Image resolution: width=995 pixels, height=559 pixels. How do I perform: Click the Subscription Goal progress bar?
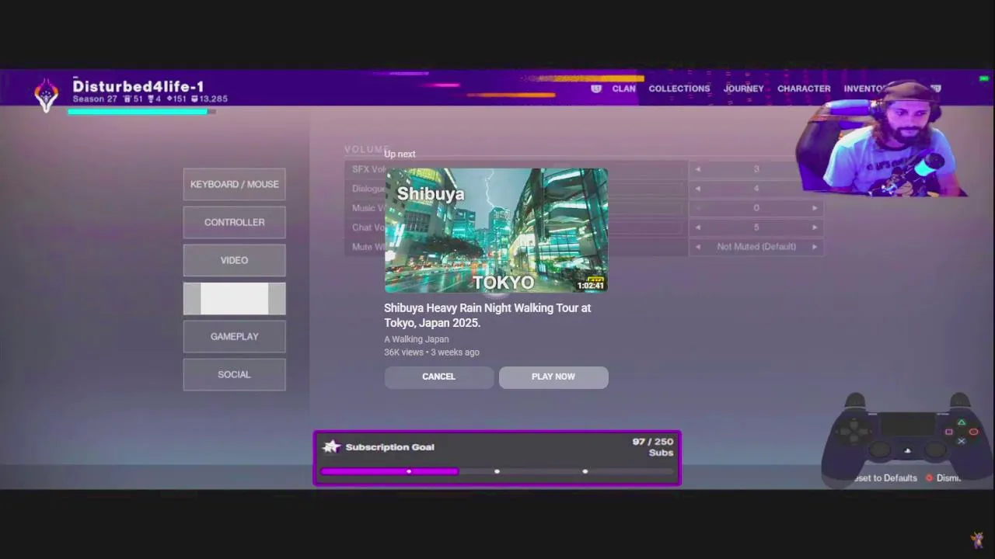[x=497, y=471]
